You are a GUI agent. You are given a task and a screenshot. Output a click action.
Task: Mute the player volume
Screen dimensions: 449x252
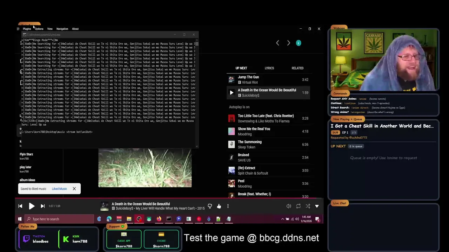[289, 206]
